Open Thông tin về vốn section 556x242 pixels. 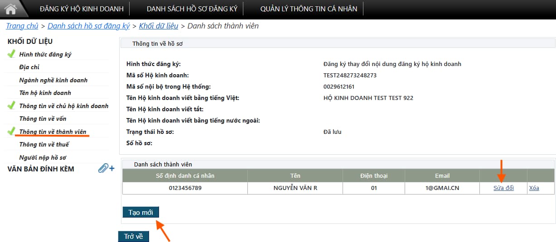43,119
